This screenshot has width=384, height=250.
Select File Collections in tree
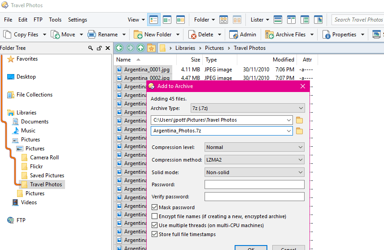(34, 95)
